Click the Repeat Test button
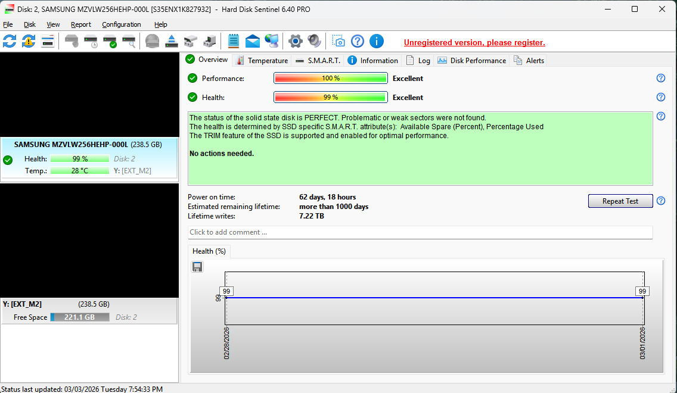This screenshot has width=677, height=393. click(x=620, y=201)
